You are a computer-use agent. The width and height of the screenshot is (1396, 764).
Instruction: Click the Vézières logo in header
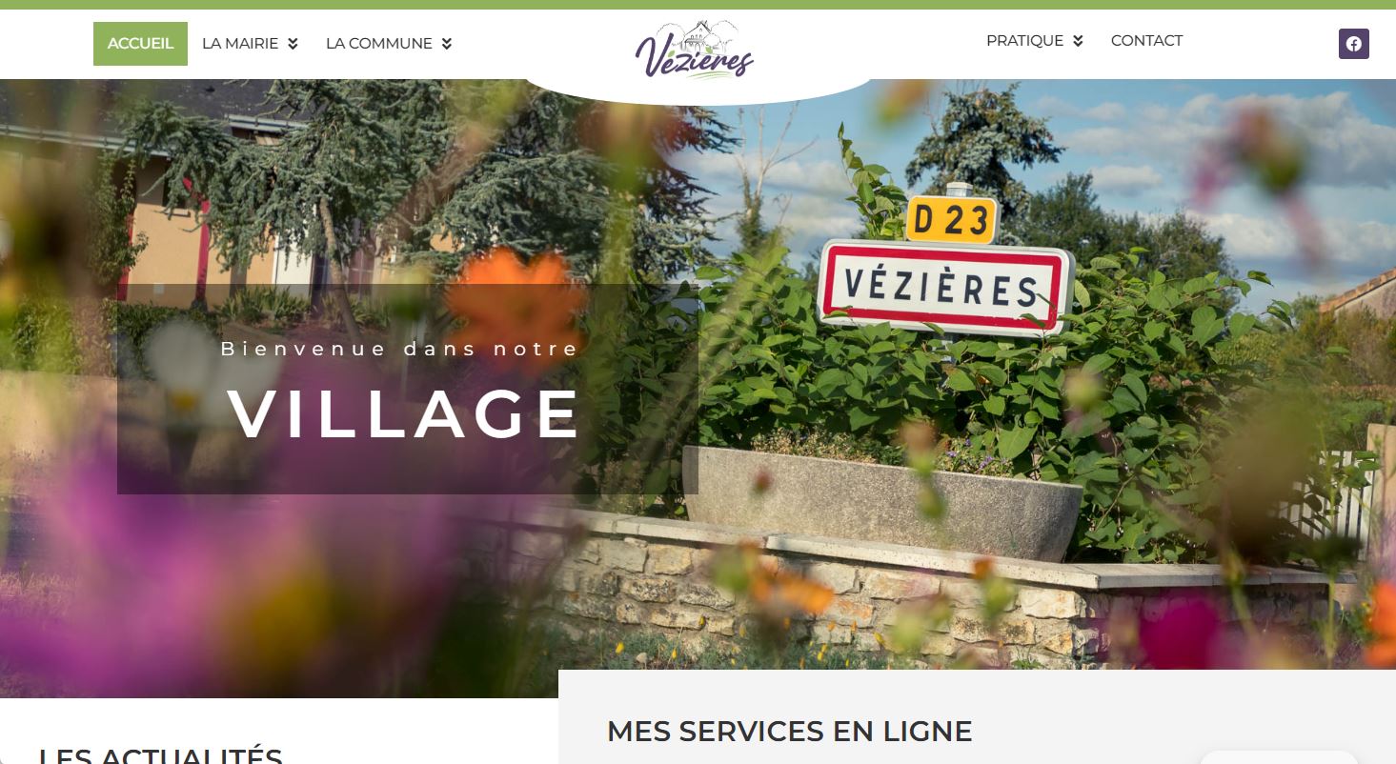pos(695,49)
